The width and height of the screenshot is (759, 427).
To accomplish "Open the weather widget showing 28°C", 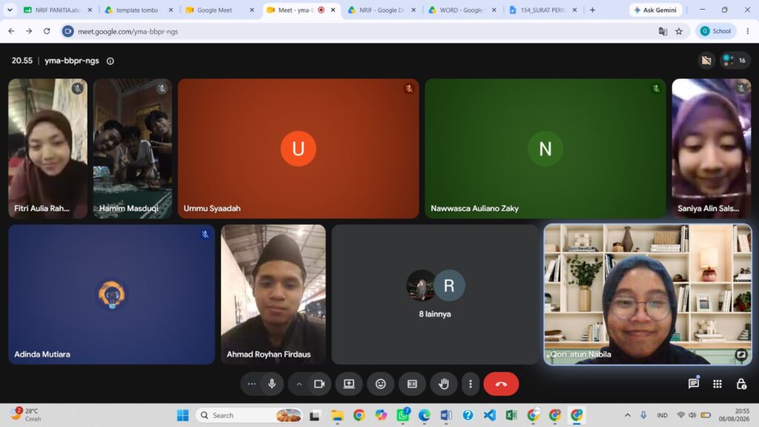I will [x=27, y=415].
